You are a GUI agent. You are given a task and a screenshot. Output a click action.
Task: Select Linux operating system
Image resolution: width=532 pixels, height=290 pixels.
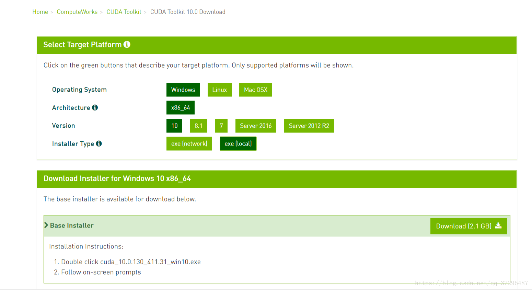(x=220, y=90)
